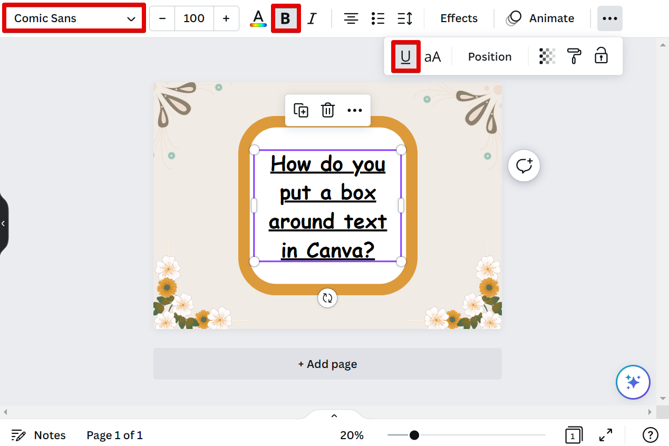Viewport: 669px width, 446px height.
Task: Open the Position panel
Action: click(x=490, y=56)
